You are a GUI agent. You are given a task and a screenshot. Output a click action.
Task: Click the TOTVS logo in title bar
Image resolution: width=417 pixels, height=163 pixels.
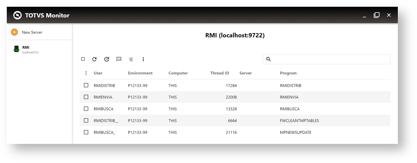[x=18, y=16]
